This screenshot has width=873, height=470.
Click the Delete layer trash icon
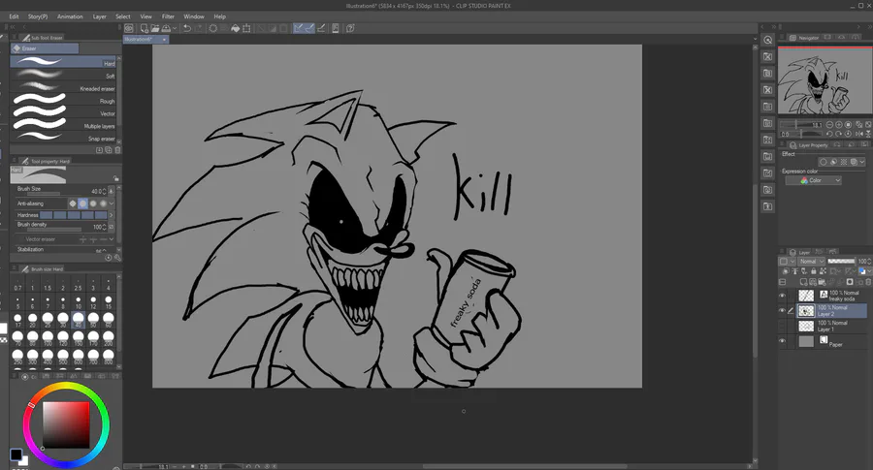coord(867,283)
